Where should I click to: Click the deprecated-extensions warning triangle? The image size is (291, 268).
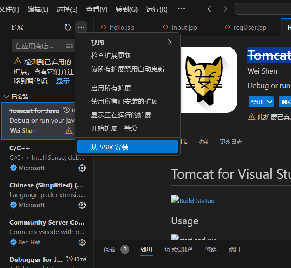coord(18,61)
